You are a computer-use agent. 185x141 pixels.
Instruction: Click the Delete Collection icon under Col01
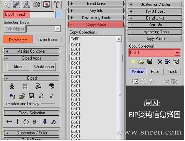tap(159, 62)
